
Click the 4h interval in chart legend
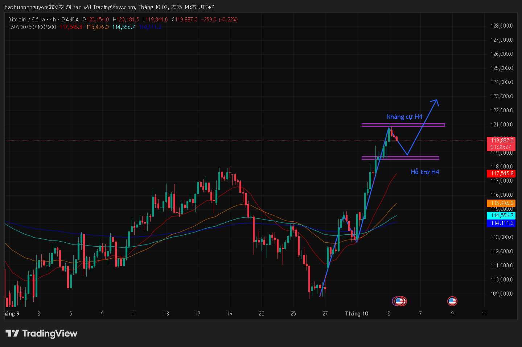point(53,20)
